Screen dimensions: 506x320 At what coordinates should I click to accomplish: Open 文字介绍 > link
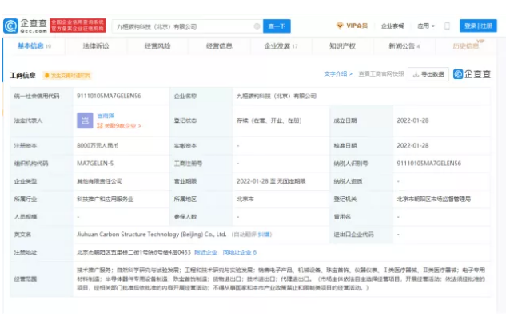point(338,73)
